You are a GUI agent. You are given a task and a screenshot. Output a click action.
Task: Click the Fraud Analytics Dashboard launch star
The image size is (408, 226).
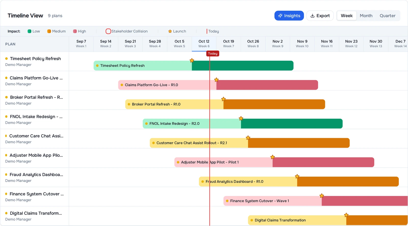click(297, 176)
